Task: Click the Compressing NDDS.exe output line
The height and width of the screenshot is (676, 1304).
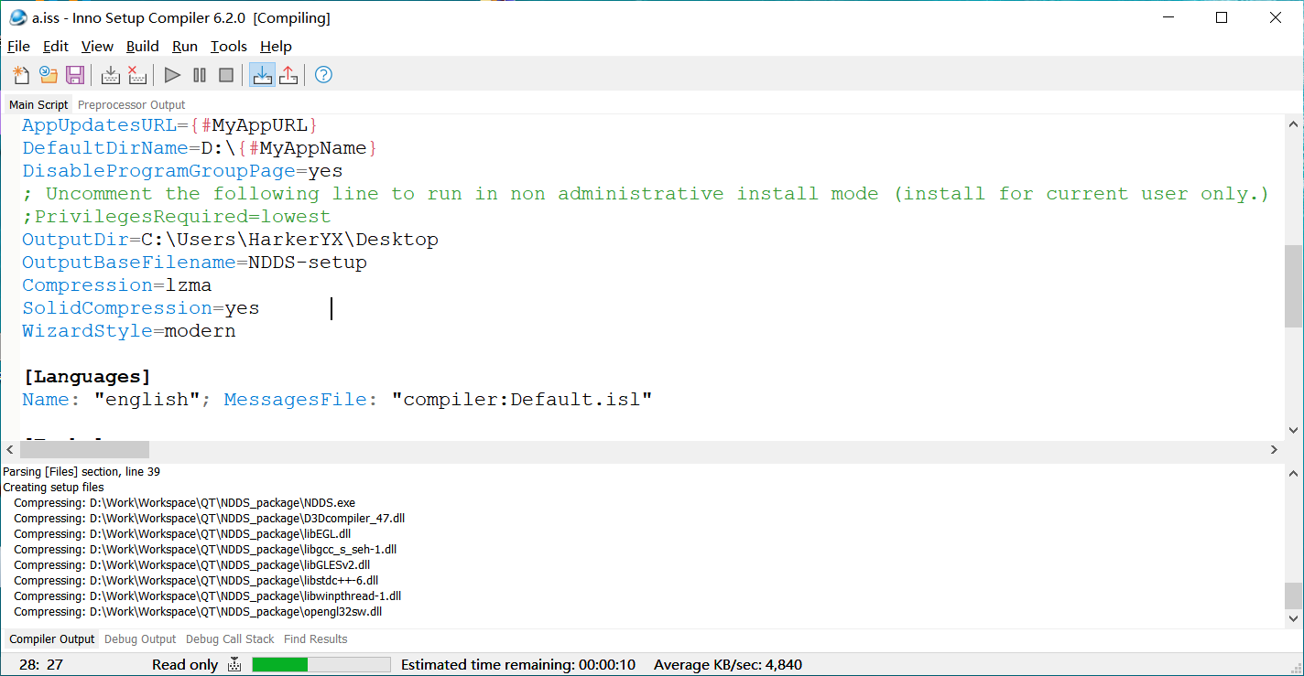Action: [x=185, y=503]
